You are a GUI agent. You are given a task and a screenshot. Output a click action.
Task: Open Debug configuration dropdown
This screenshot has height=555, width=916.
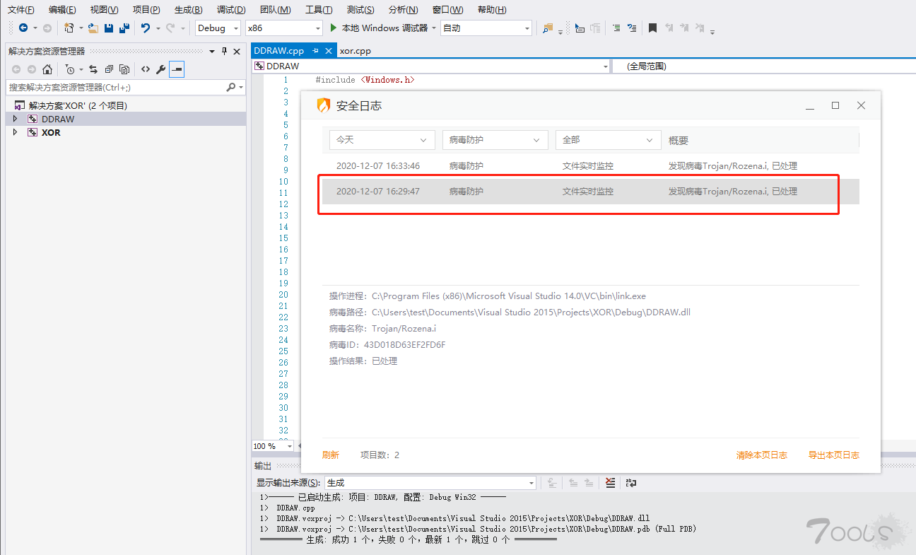[218, 28]
